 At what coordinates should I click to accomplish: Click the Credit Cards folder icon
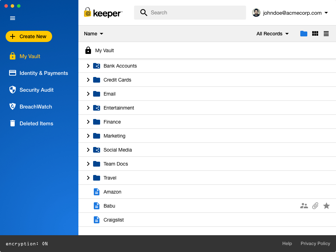click(x=97, y=80)
